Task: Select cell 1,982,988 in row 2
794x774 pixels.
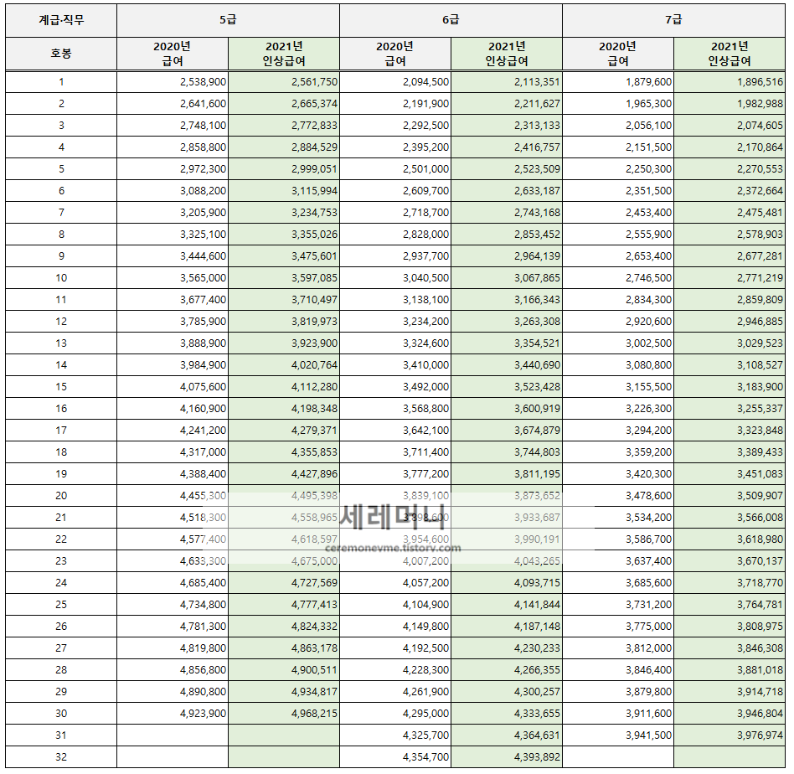Action: (730, 104)
